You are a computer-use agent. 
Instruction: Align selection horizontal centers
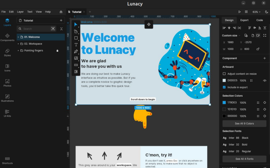(229, 28)
